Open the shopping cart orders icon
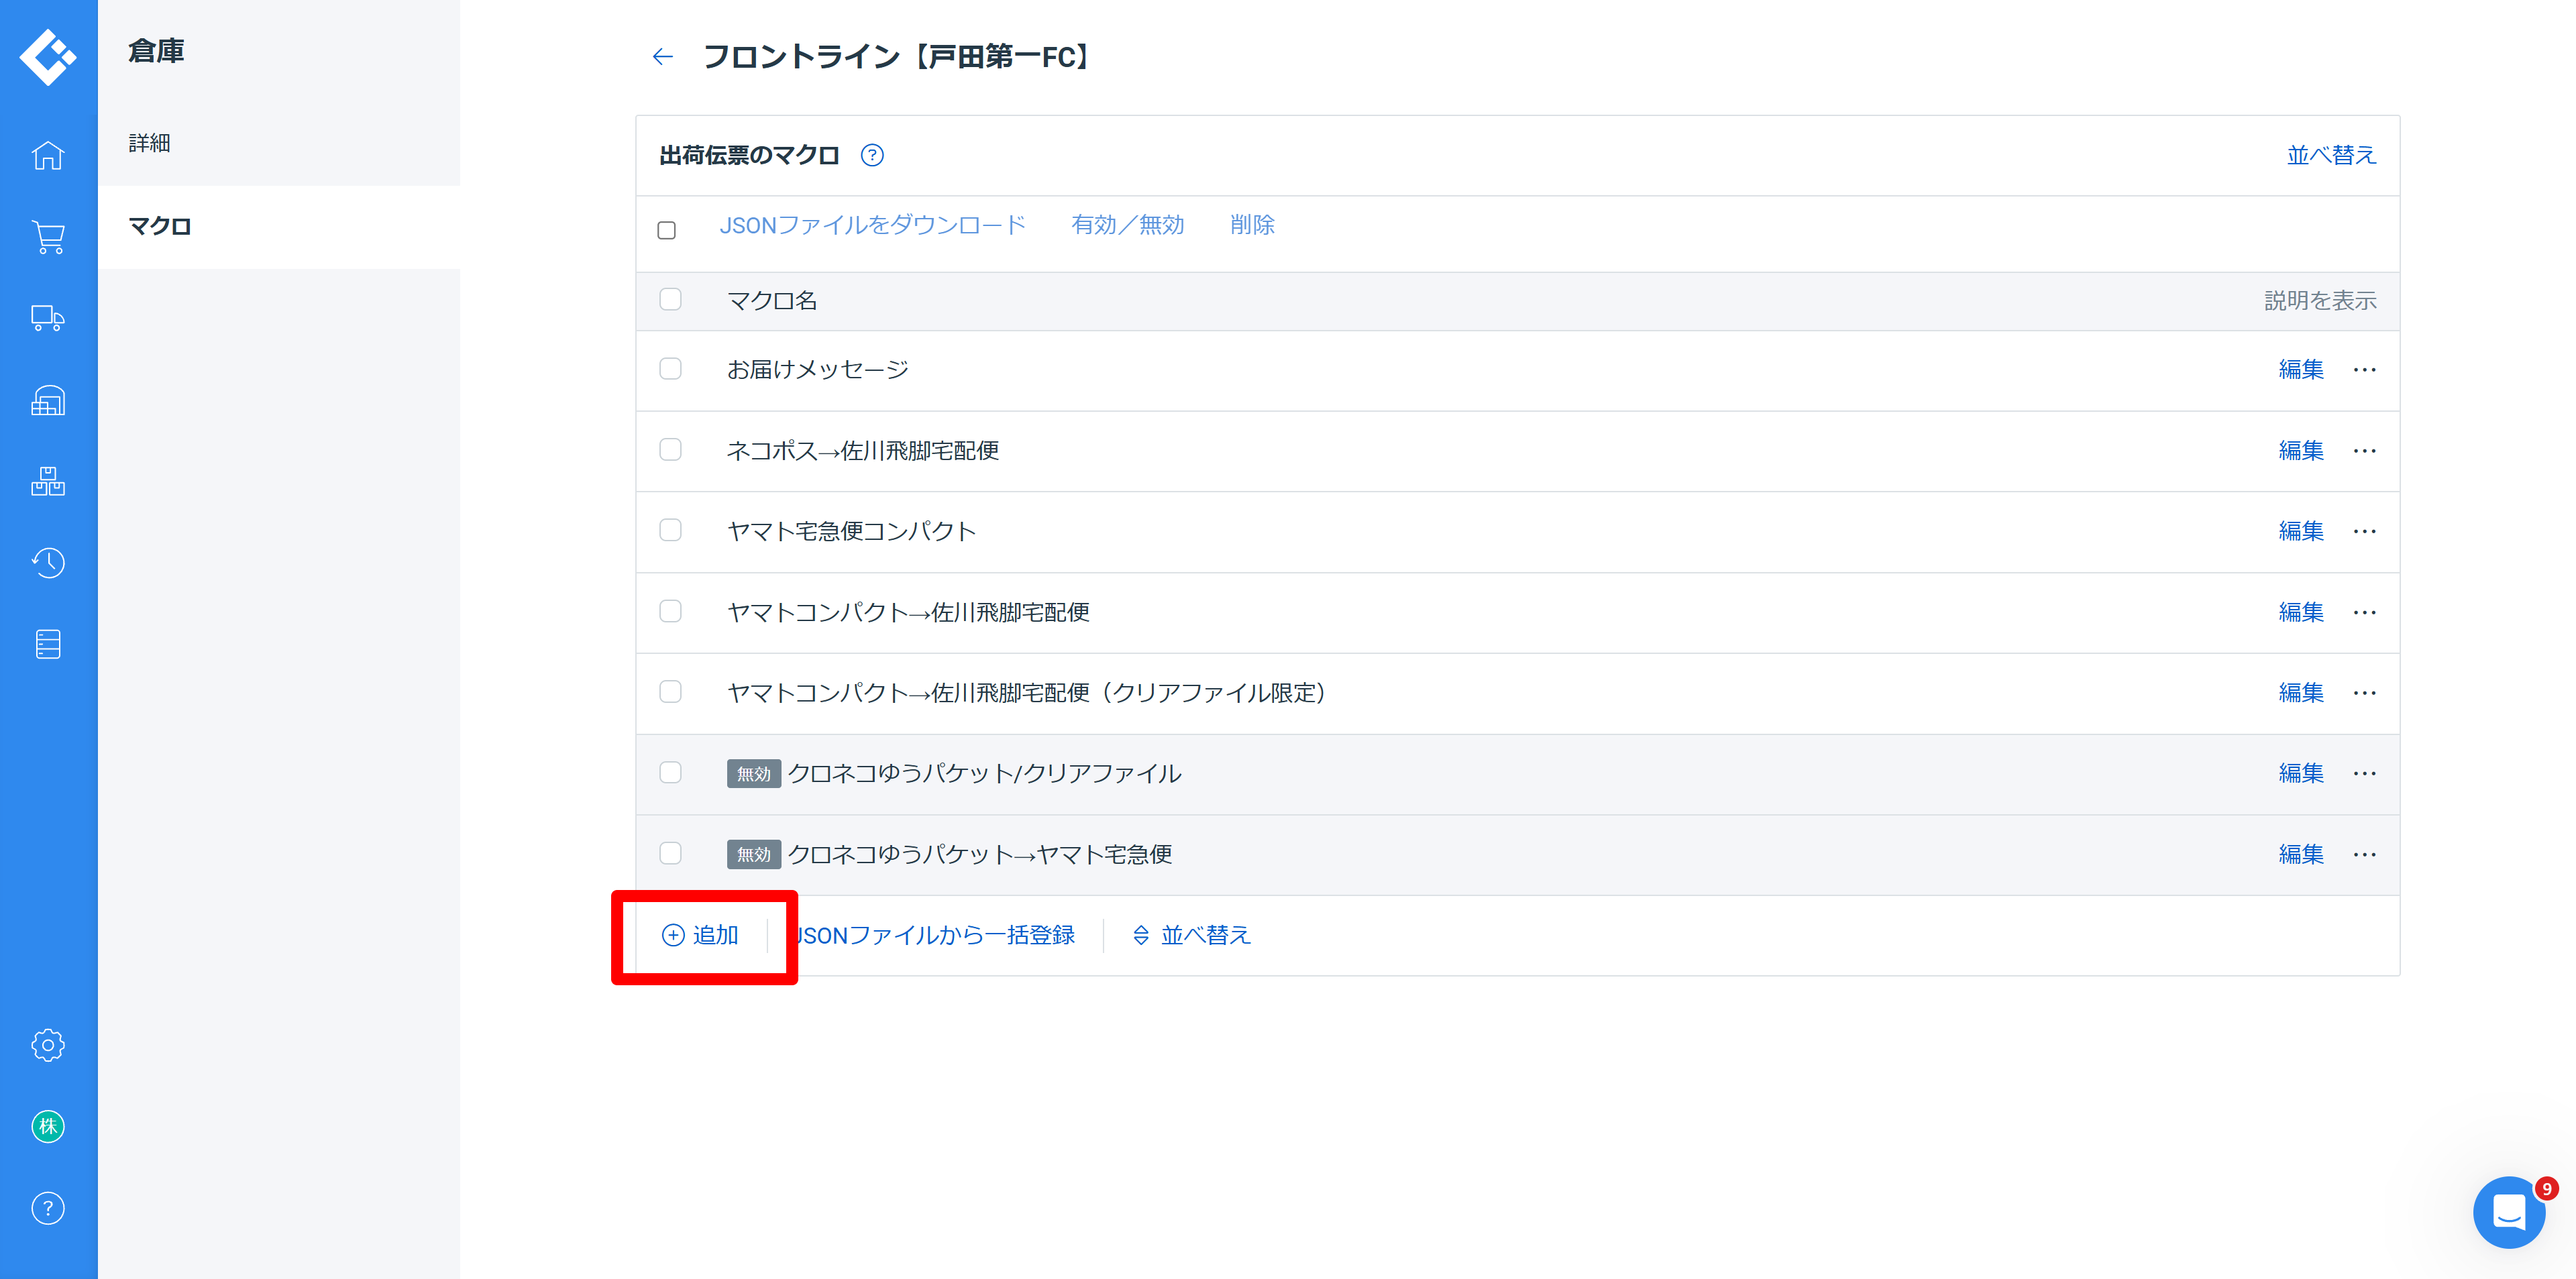 point(48,237)
